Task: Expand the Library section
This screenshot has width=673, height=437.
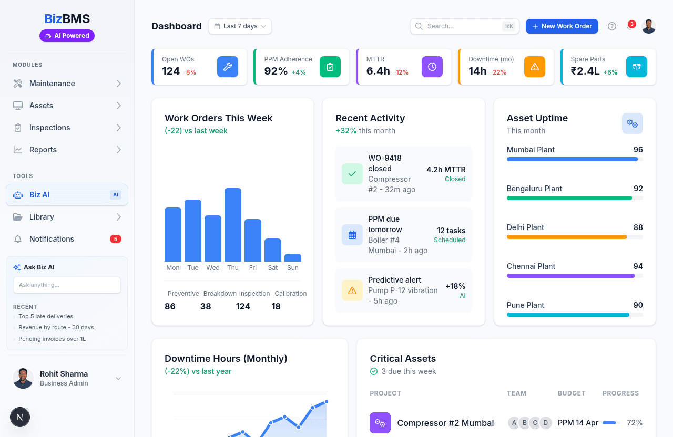Action: pyautogui.click(x=67, y=217)
